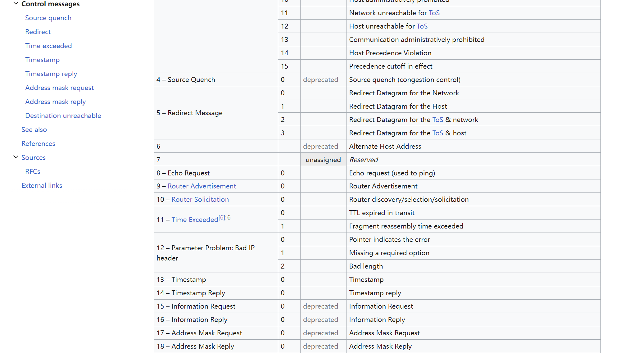Click the '5 – Redirect Message' type cell
Viewport: 625px width, 353px height.
[x=216, y=113]
